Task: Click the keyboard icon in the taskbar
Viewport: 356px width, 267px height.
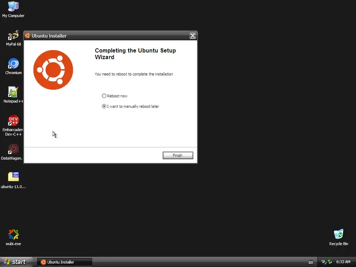Action: [x=311, y=262]
